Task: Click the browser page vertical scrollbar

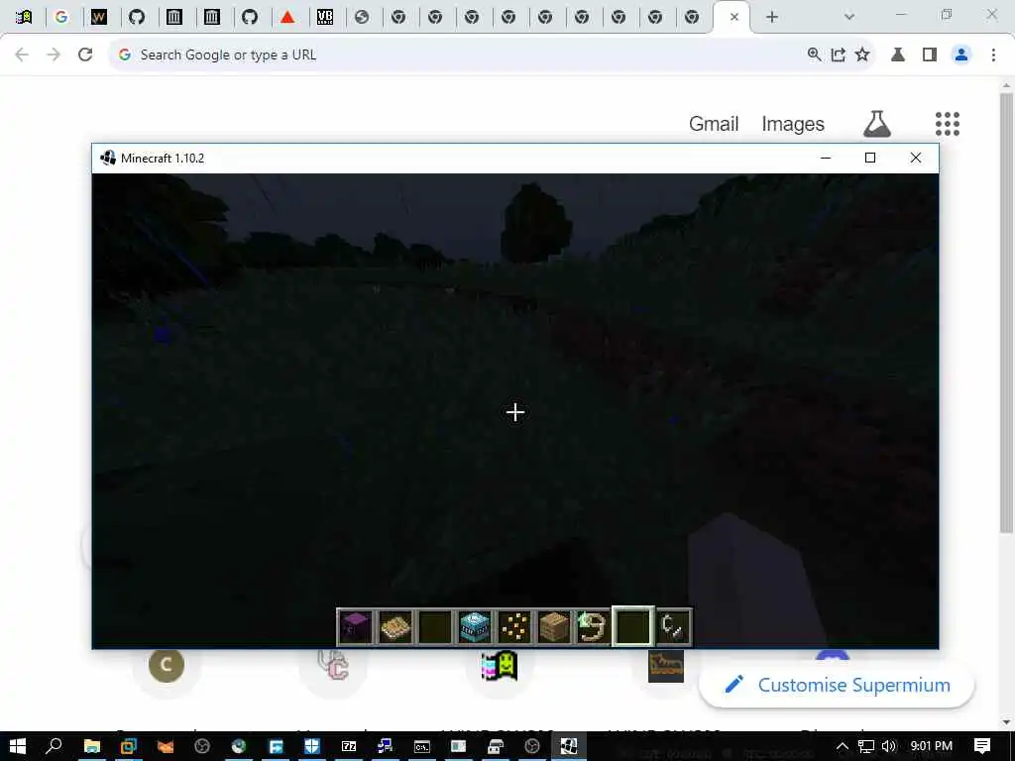Action: pyautogui.click(x=1006, y=313)
